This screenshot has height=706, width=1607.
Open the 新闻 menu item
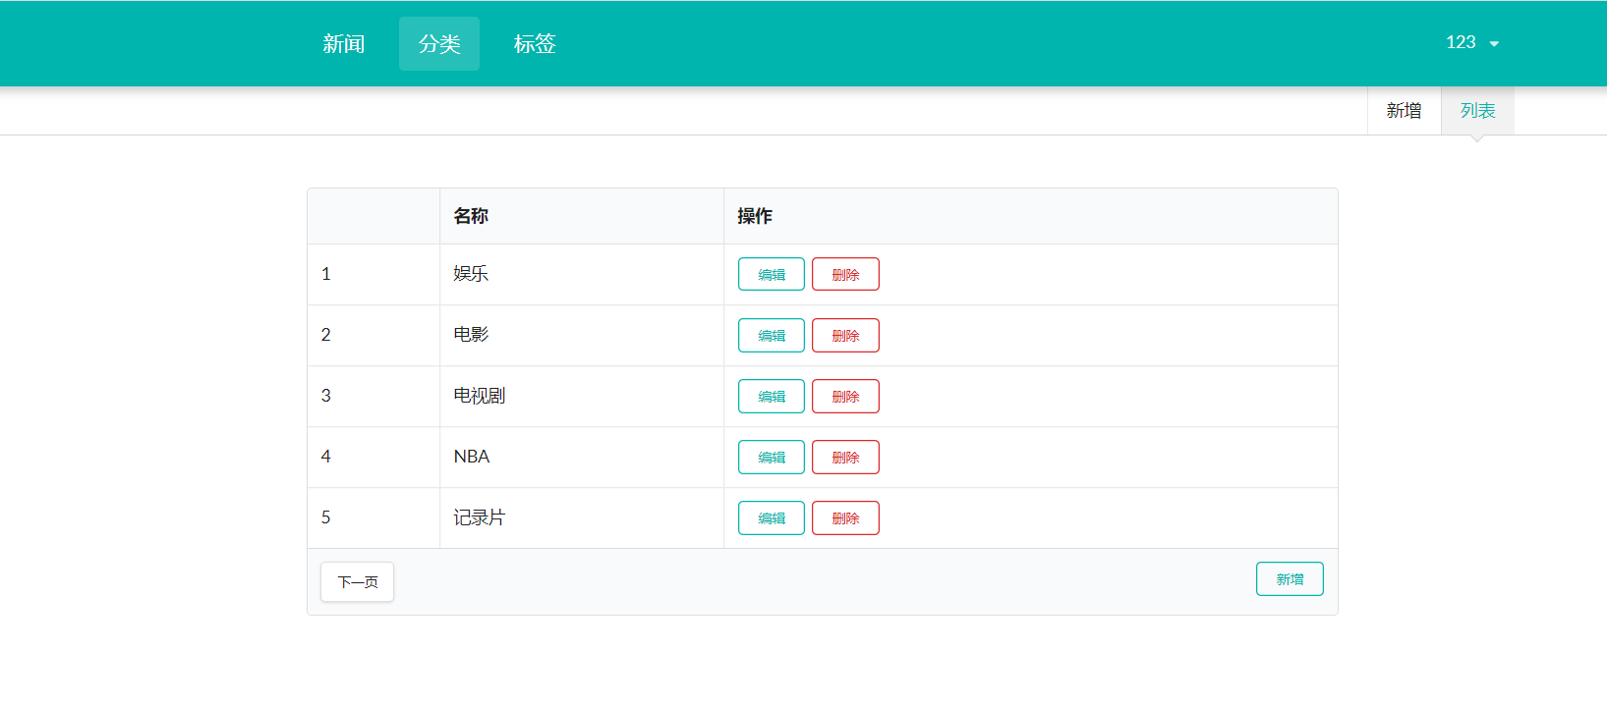[344, 43]
